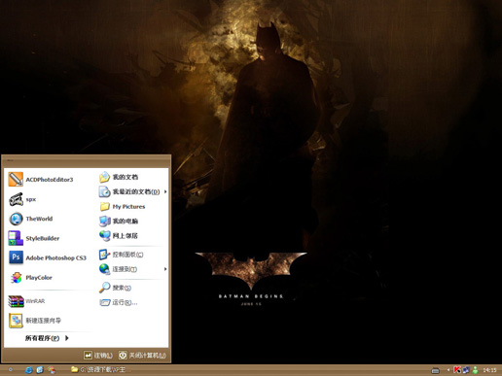502x376 pixels.
Task: Open 我的电脑 (My Computer)
Action: (x=119, y=222)
